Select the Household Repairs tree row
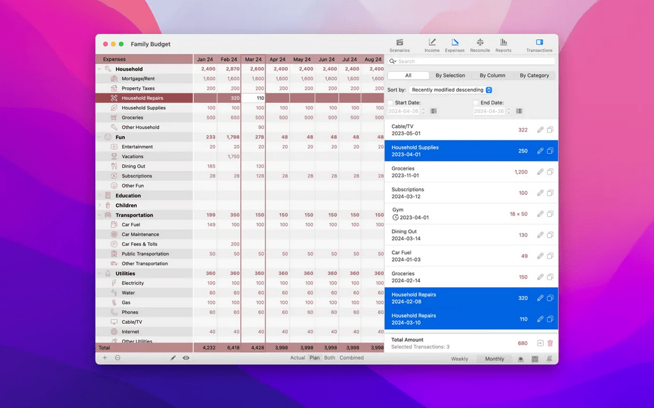 pyautogui.click(x=144, y=98)
